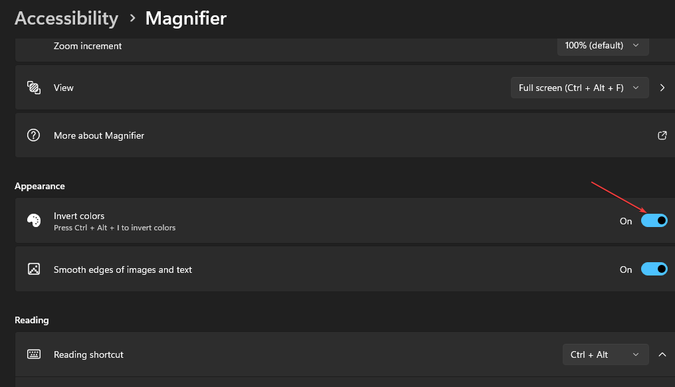Click the Smooth edges image icon
The image size is (675, 387).
33,270
